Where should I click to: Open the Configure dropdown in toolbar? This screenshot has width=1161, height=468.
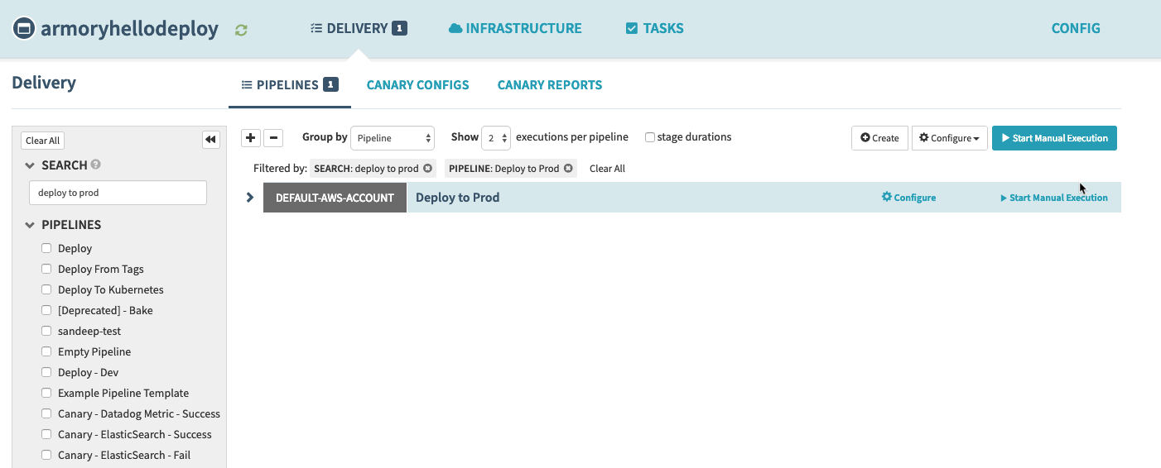click(x=949, y=138)
